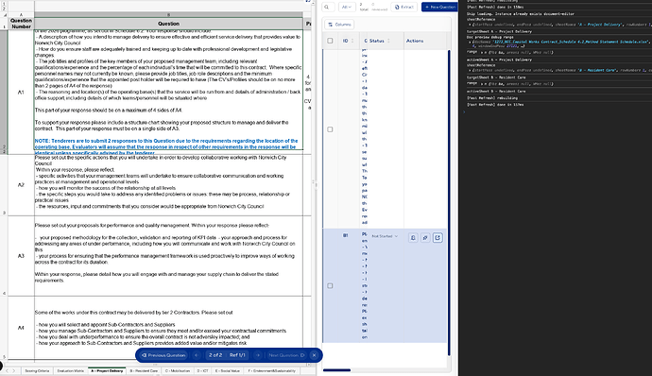This screenshot has height=376, width=652.
Task: Close the blue question navigation bar
Action: click(x=315, y=355)
